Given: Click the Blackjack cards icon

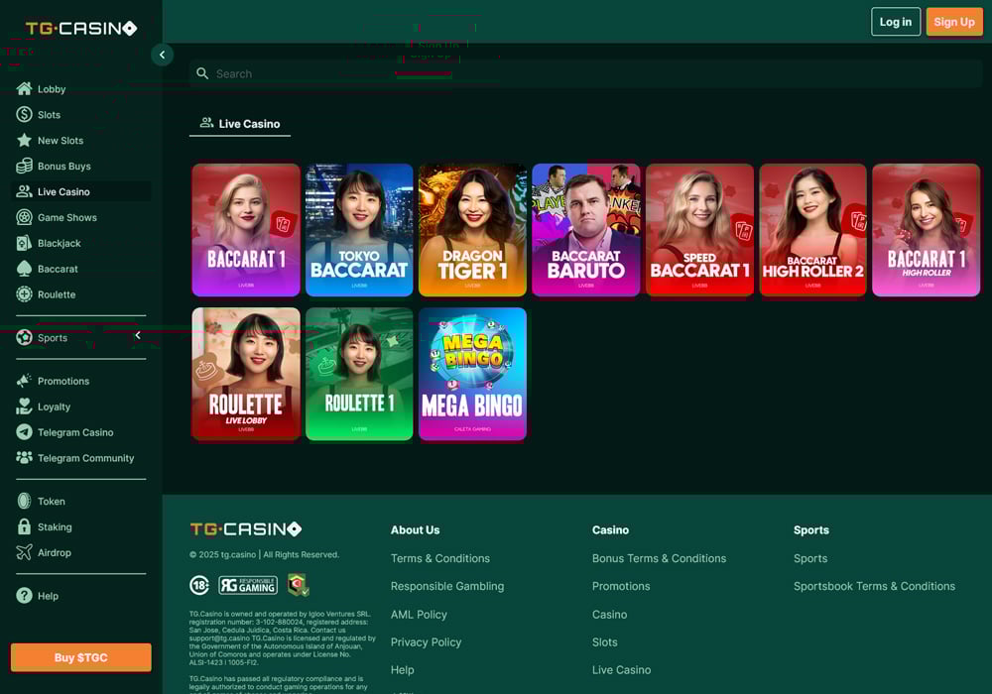Looking at the screenshot, I should [24, 243].
